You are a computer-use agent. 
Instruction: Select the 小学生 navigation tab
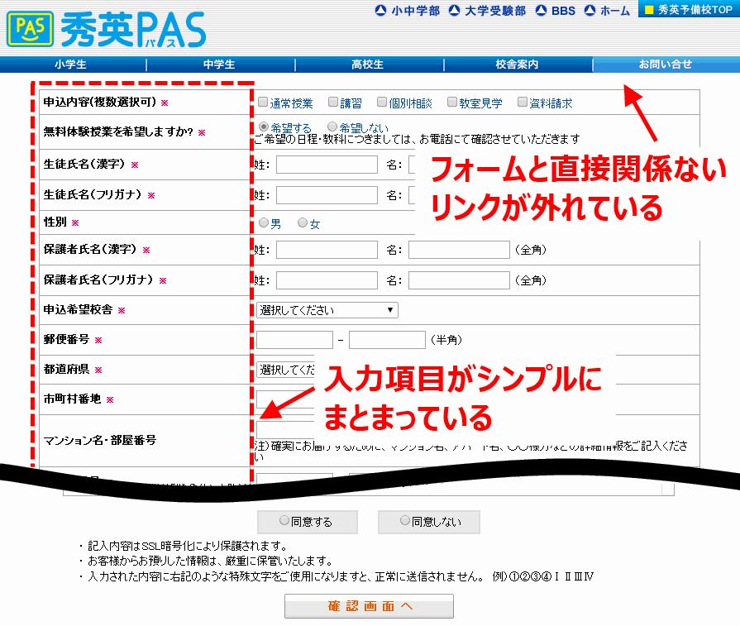pyautogui.click(x=71, y=65)
